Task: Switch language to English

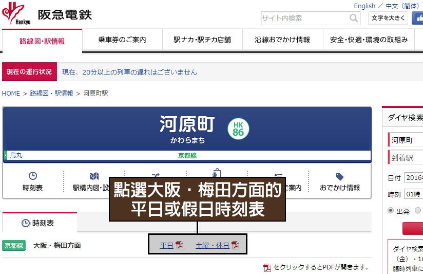Action: tap(364, 6)
